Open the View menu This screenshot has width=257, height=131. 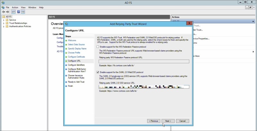click(23, 7)
